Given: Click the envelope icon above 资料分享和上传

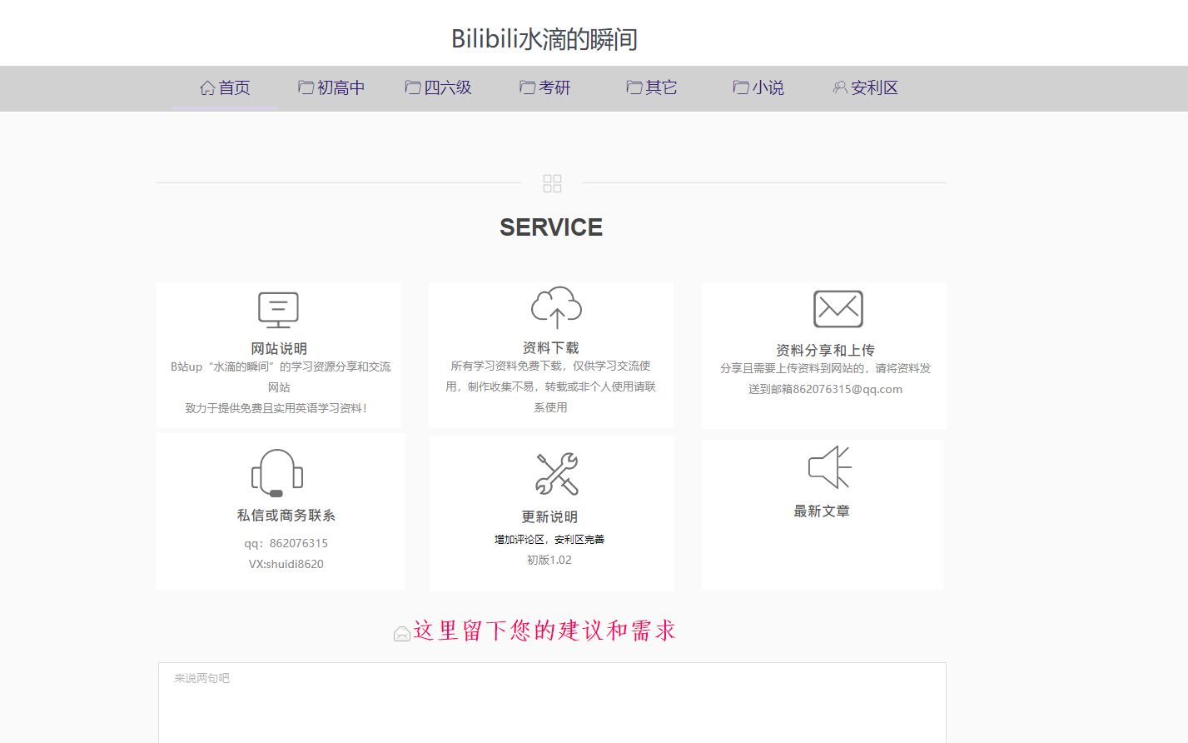Looking at the screenshot, I should (838, 309).
